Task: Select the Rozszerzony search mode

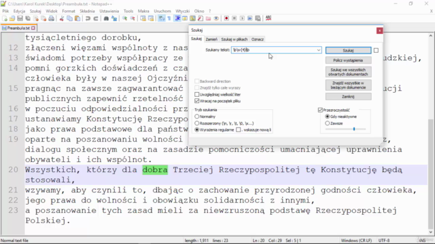Action: [196, 123]
